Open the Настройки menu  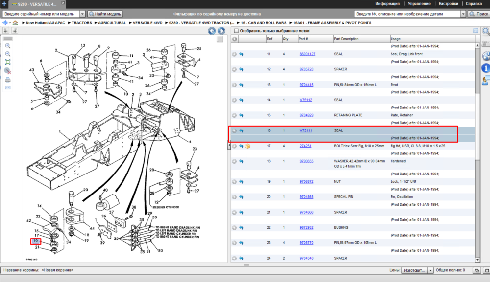pyautogui.click(x=448, y=4)
